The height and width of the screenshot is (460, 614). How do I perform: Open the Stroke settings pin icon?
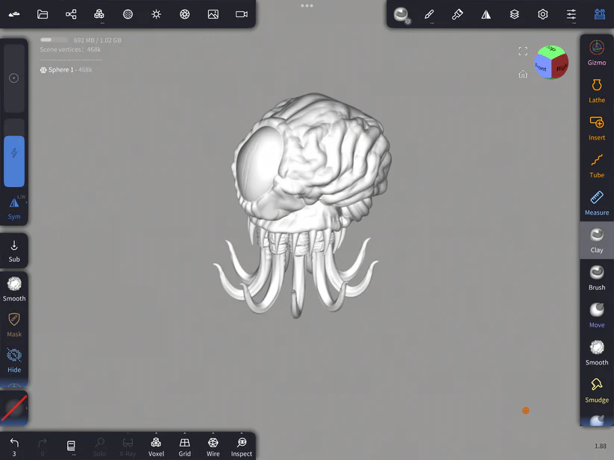click(457, 14)
